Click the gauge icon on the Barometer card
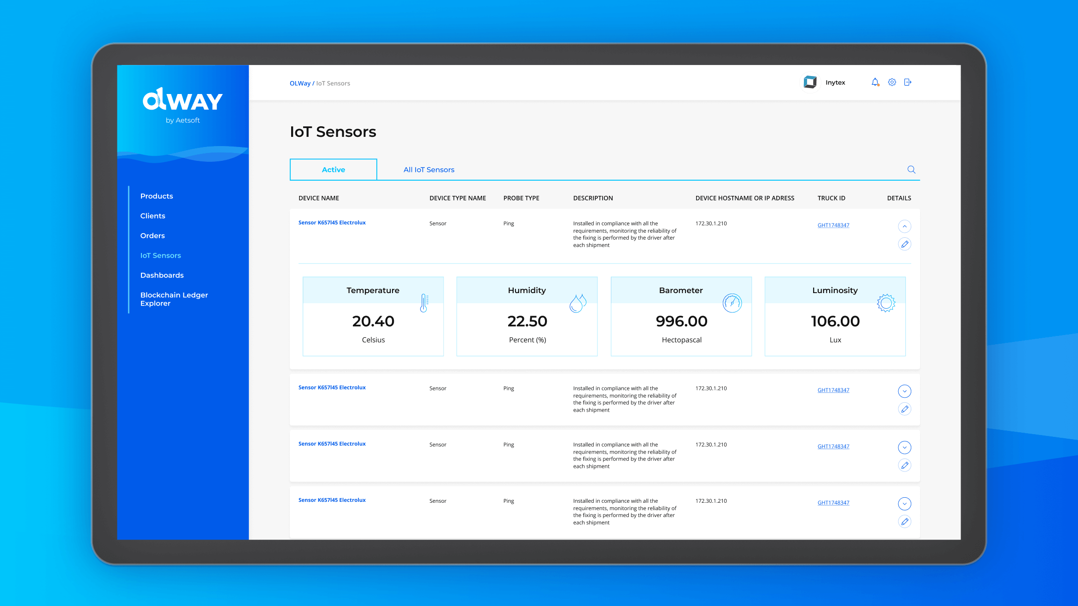Image resolution: width=1078 pixels, height=606 pixels. 732,303
